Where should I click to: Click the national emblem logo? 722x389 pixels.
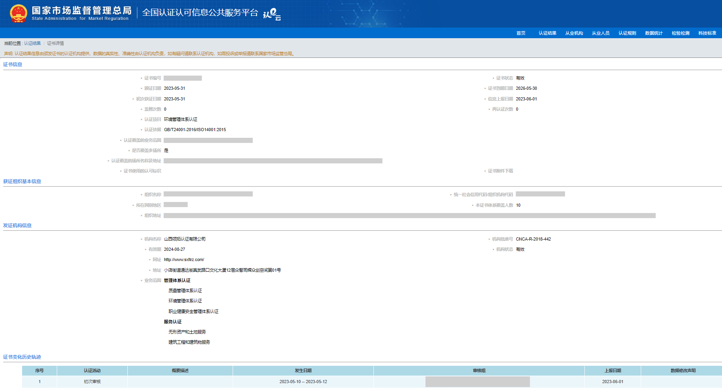(x=18, y=13)
